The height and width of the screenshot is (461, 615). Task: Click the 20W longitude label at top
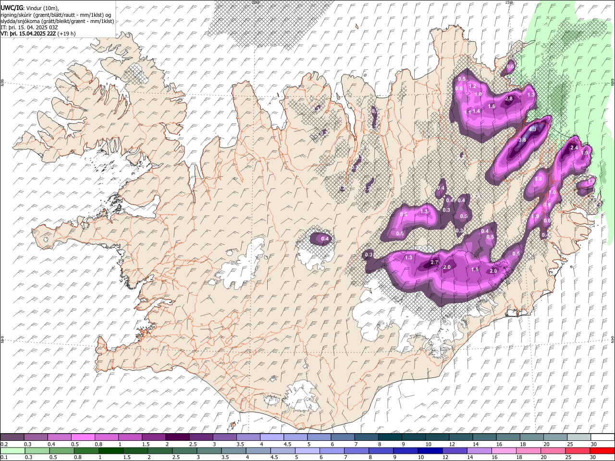pyautogui.click(x=255, y=2)
